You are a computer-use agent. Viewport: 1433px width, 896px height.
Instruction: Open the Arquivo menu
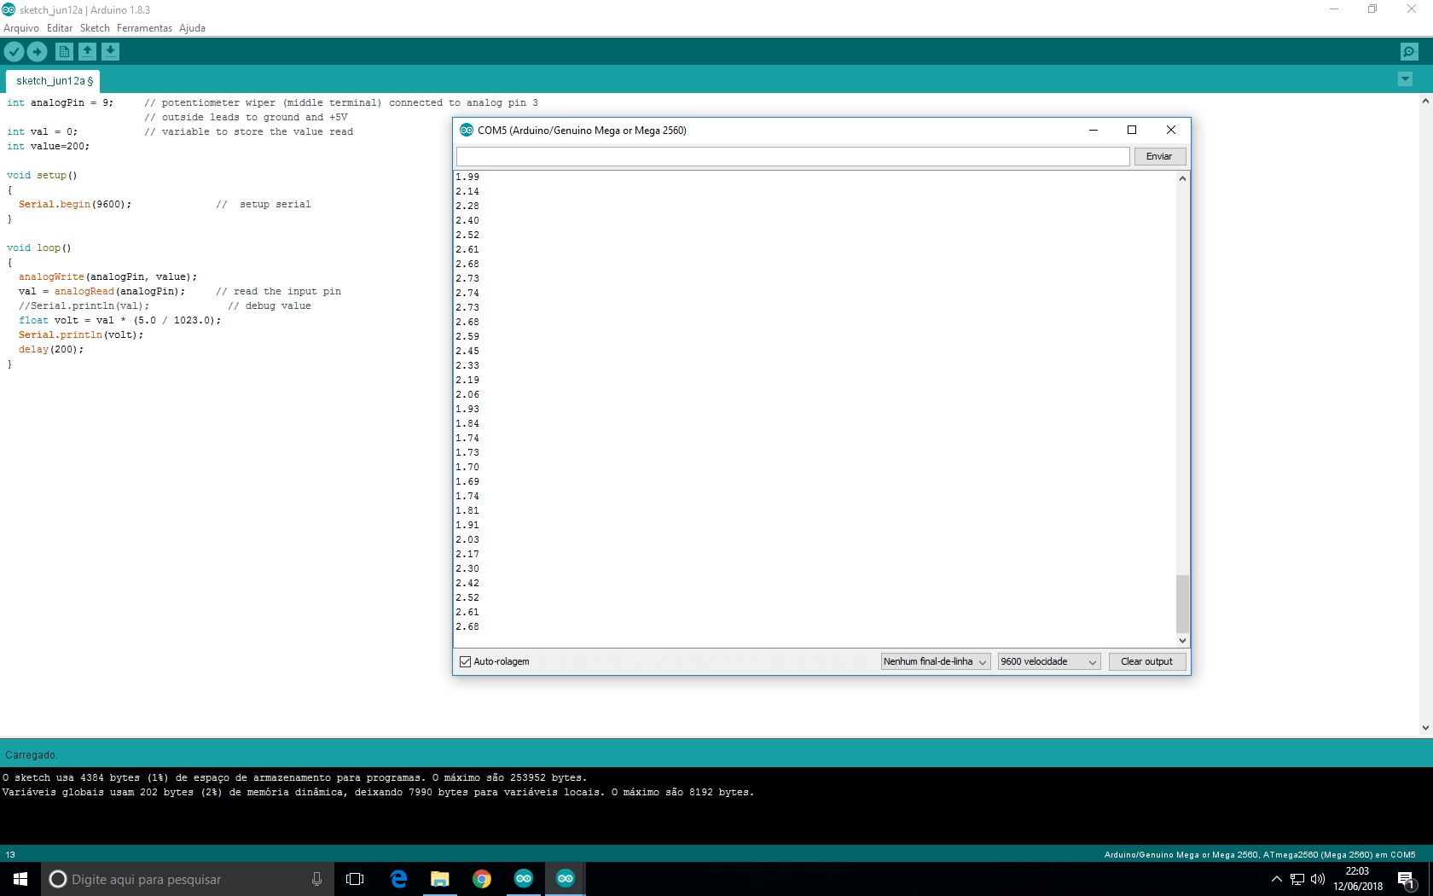tap(21, 28)
